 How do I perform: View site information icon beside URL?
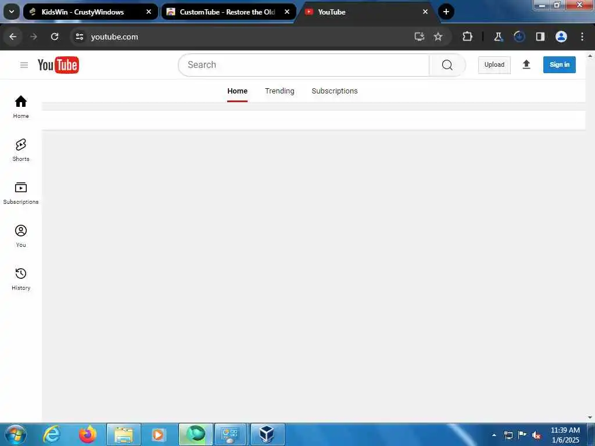[79, 37]
